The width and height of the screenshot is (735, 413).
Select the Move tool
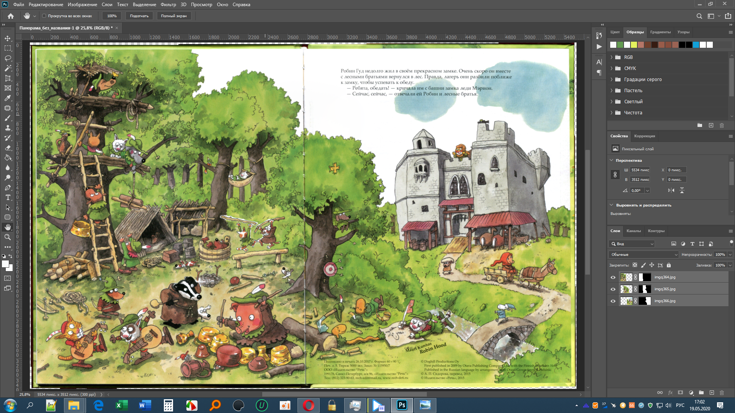pyautogui.click(x=8, y=38)
